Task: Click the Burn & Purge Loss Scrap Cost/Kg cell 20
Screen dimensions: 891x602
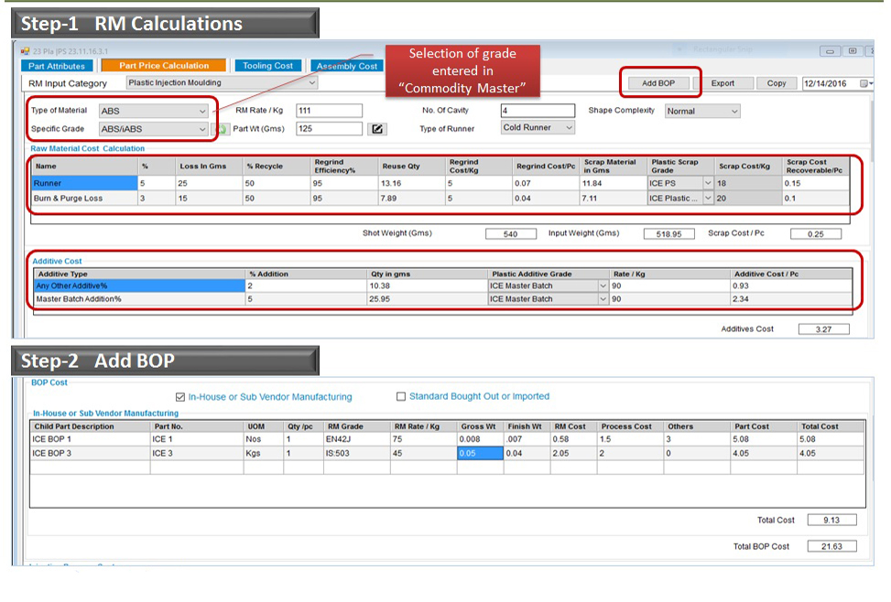Action: click(748, 199)
